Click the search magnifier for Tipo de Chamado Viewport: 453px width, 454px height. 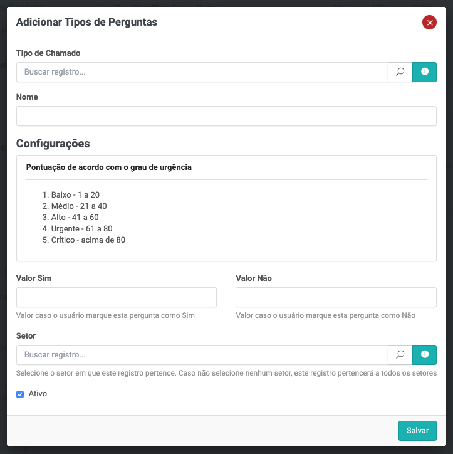click(400, 72)
